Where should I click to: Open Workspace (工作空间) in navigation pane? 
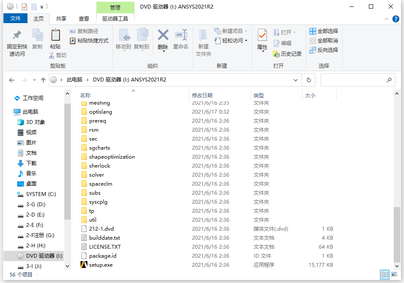coord(33,98)
